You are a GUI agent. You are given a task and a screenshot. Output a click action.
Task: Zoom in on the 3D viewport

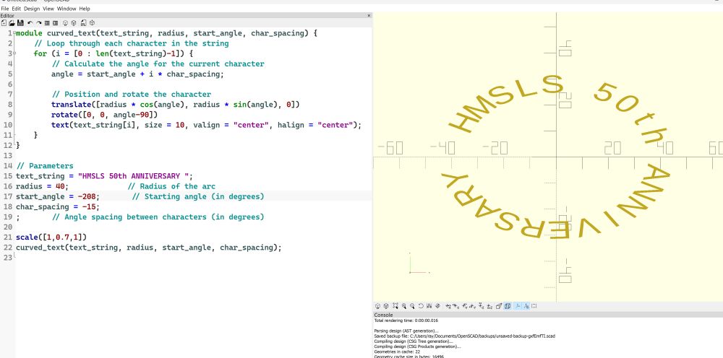tap(403, 306)
